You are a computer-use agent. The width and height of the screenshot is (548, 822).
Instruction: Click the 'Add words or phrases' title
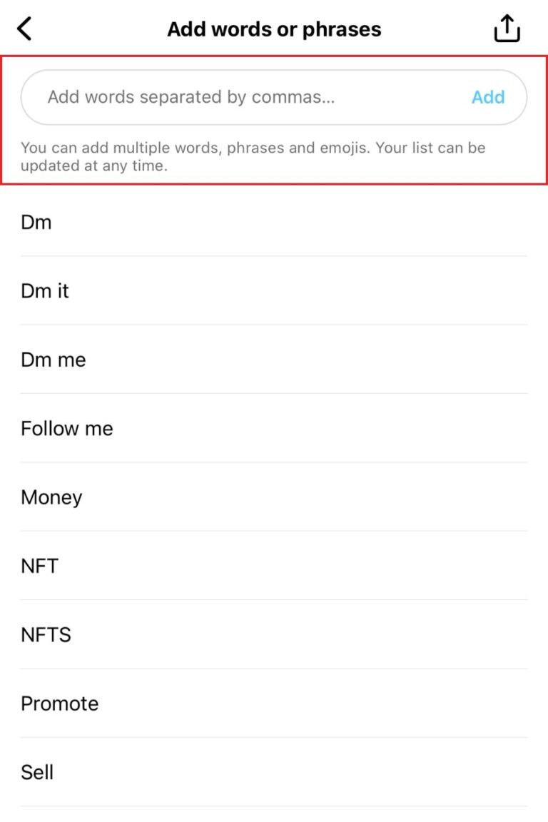(274, 29)
